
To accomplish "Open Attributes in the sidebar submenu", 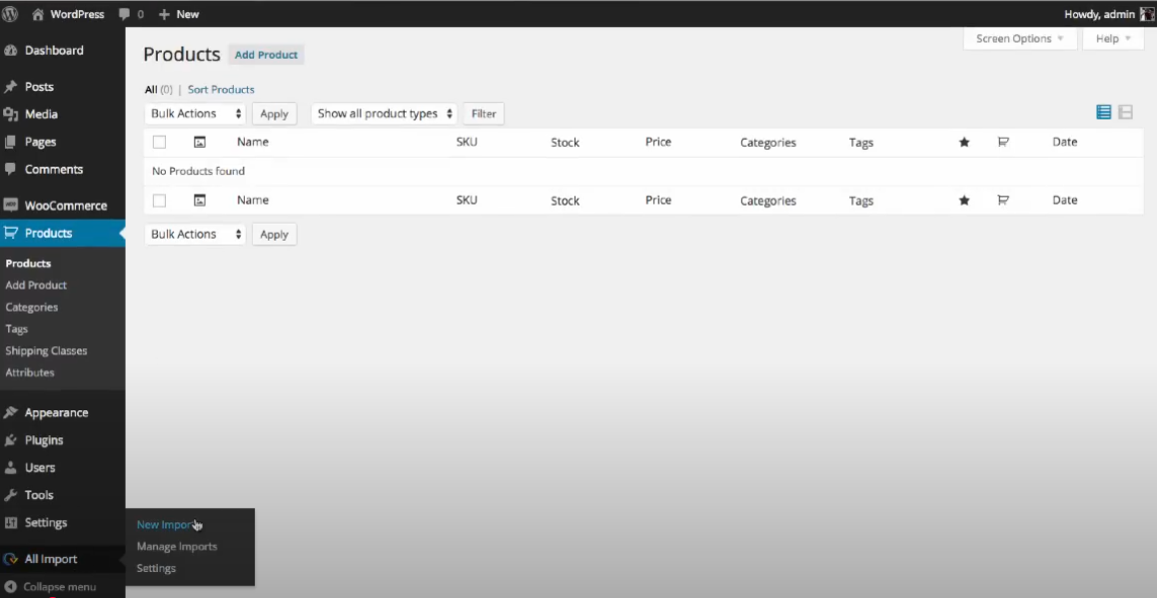I will (x=30, y=372).
